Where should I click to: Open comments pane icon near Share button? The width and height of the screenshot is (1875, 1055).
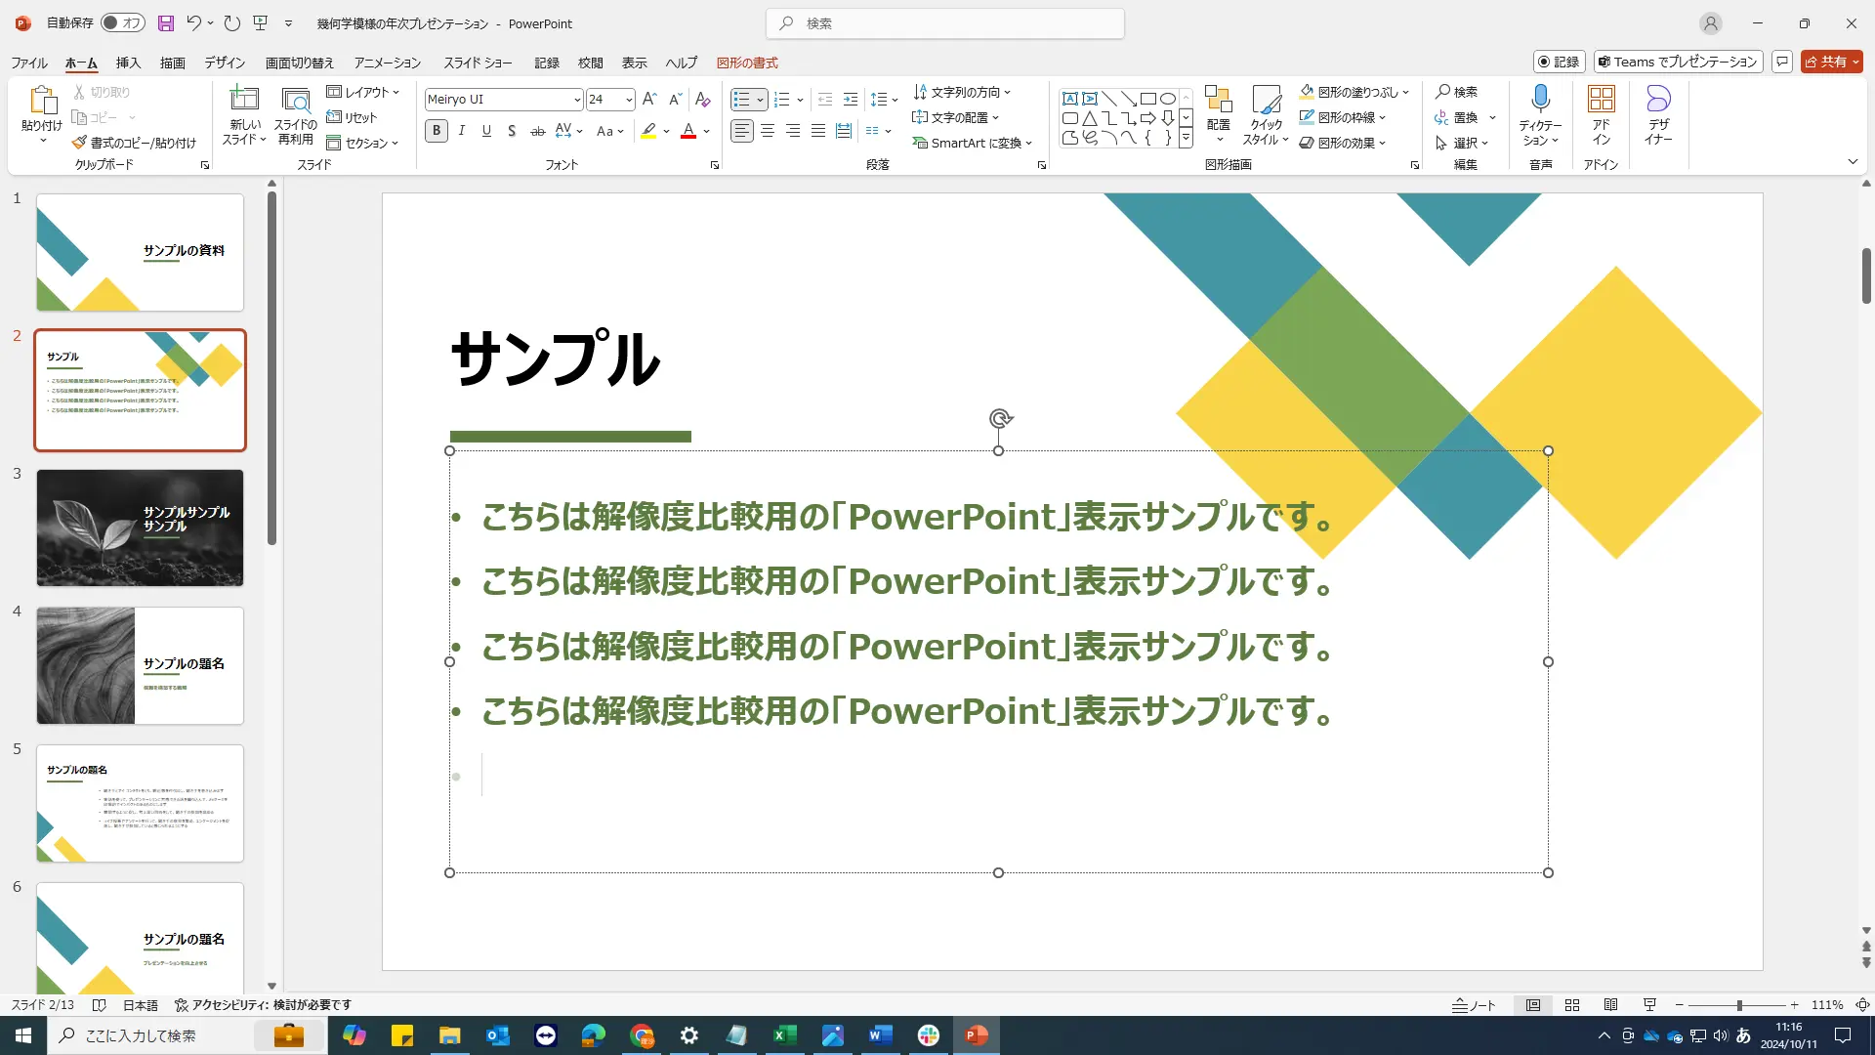[x=1782, y=62]
